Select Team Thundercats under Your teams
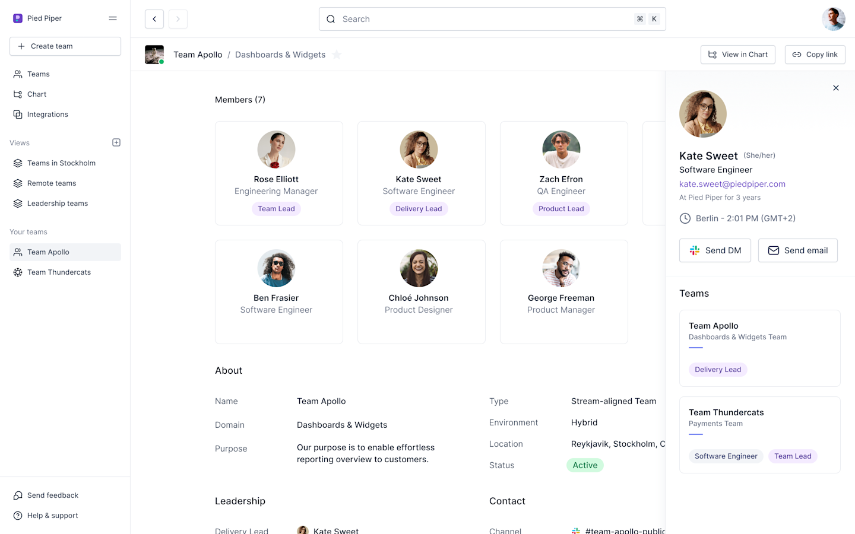 pos(59,272)
